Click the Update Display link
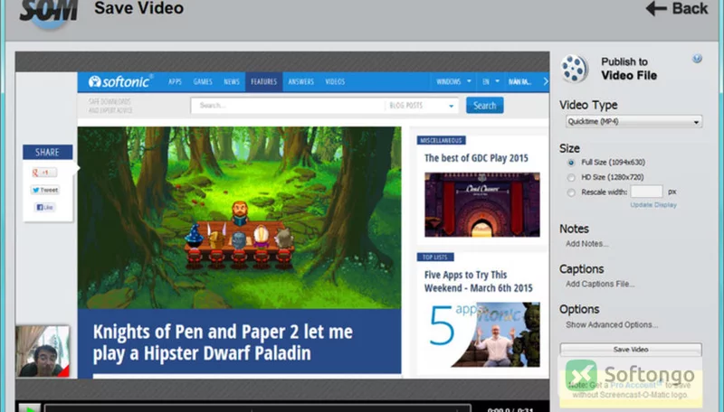The height and width of the screenshot is (412, 724). click(x=653, y=204)
